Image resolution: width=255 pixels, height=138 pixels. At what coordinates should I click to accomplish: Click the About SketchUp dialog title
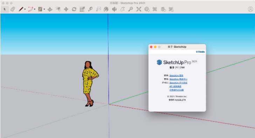coord(177,47)
